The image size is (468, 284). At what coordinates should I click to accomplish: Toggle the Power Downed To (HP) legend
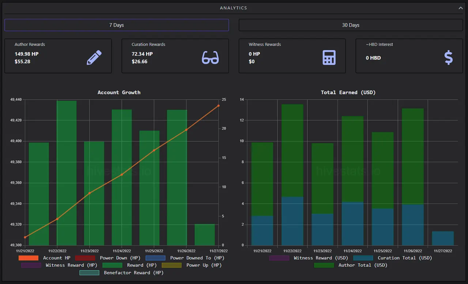click(x=185, y=258)
